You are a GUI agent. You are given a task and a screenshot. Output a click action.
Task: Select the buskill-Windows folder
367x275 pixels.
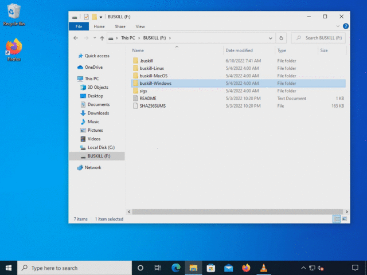(239, 83)
